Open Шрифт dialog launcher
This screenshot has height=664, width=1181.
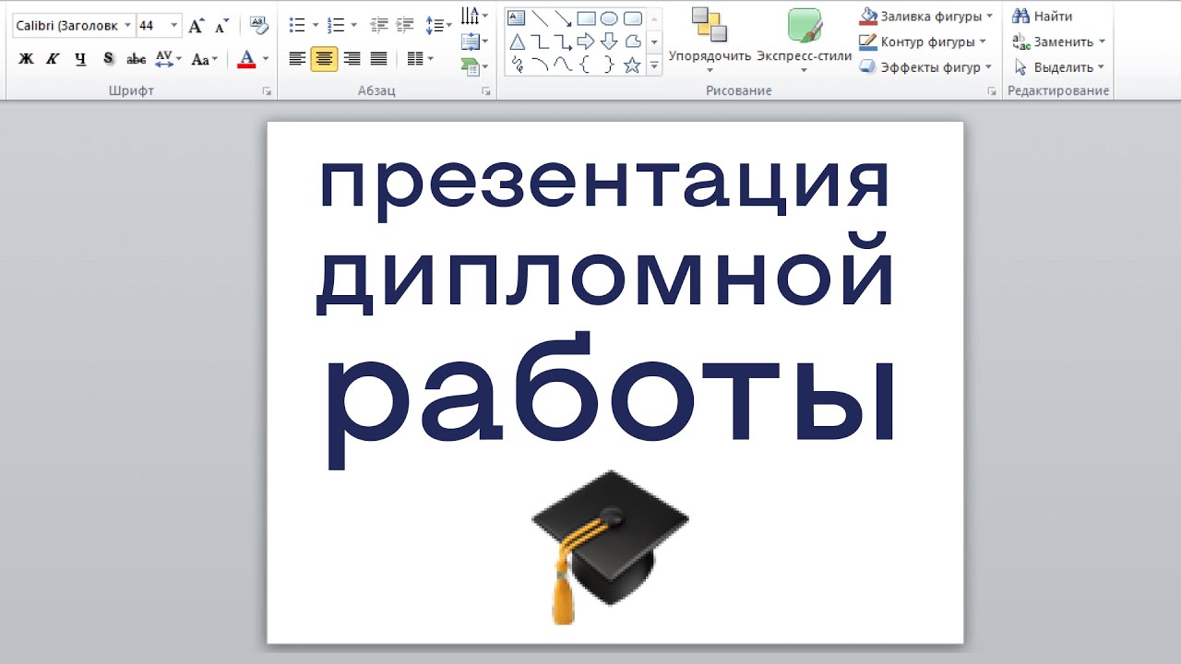267,91
